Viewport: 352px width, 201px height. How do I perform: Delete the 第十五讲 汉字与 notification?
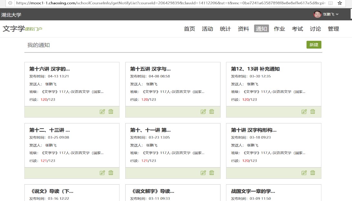(x=212, y=112)
